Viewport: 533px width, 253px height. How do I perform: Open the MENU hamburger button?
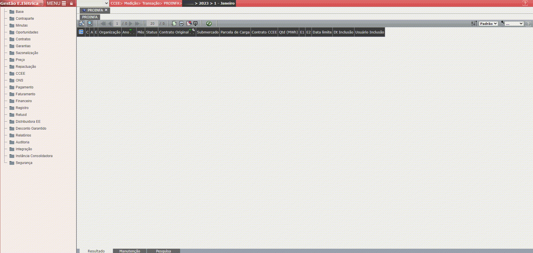point(56,3)
